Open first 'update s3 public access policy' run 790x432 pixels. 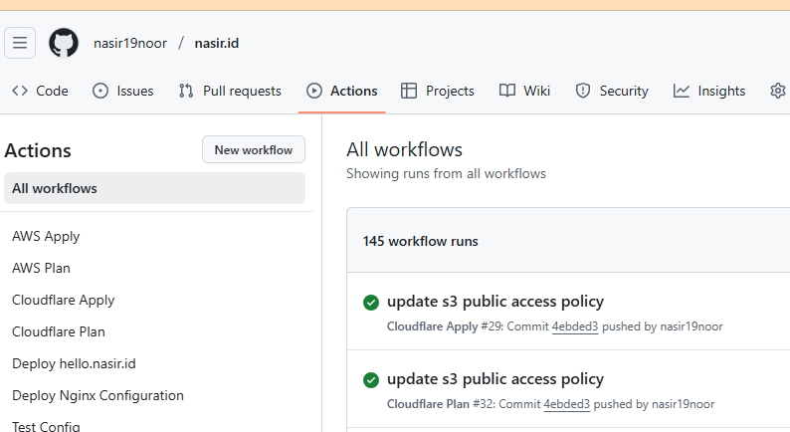point(495,302)
